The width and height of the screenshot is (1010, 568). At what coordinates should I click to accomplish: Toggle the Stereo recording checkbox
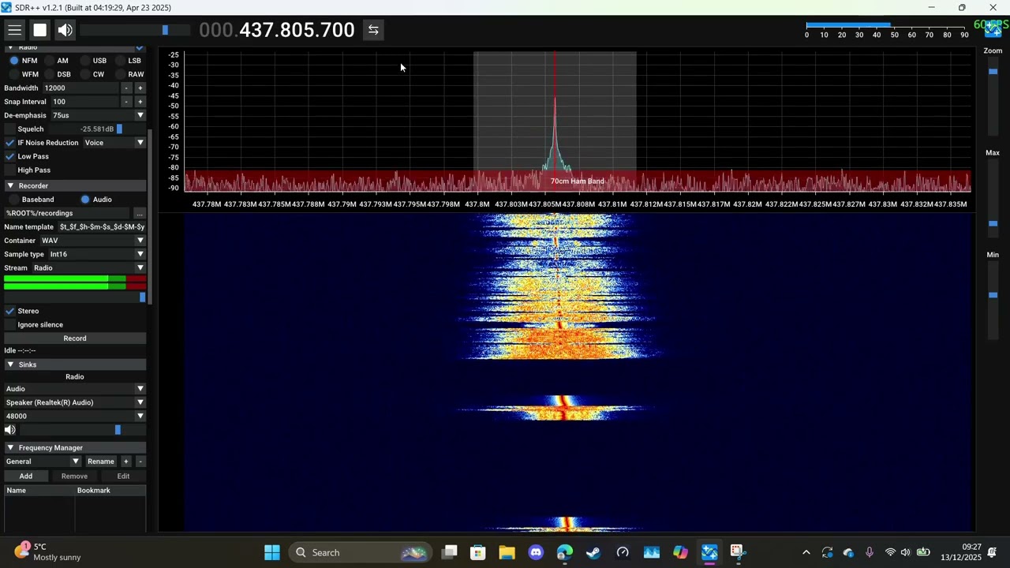tap(10, 311)
